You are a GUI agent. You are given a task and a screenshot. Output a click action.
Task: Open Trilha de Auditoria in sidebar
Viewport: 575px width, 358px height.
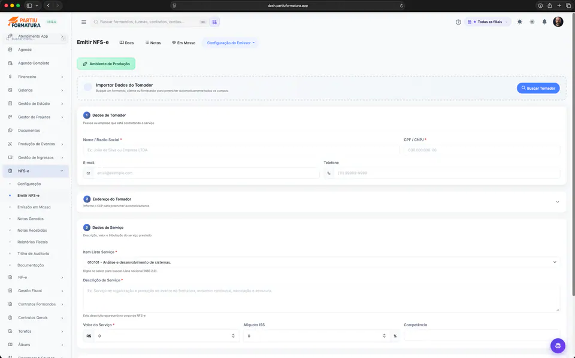point(34,254)
